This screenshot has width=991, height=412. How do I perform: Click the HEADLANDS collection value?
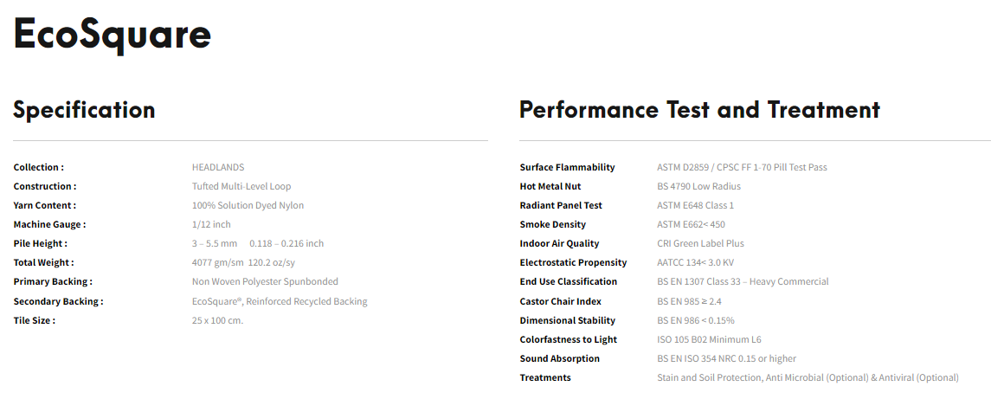tap(218, 167)
